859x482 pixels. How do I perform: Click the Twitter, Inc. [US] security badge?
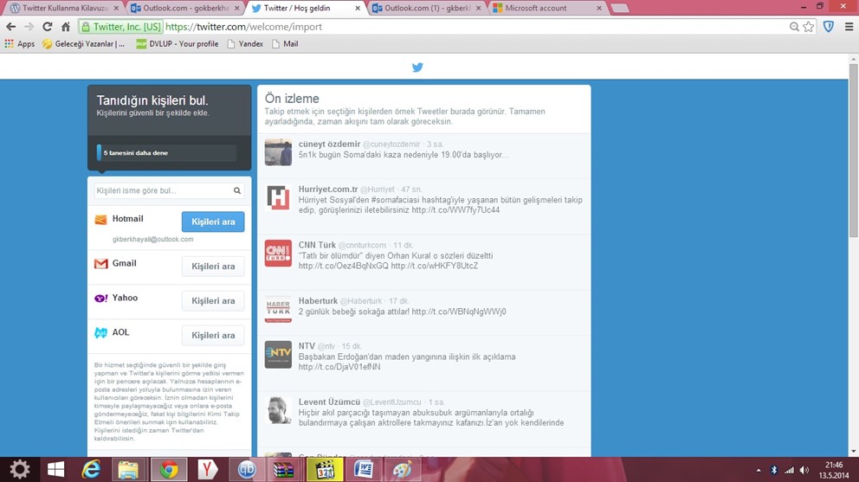121,26
